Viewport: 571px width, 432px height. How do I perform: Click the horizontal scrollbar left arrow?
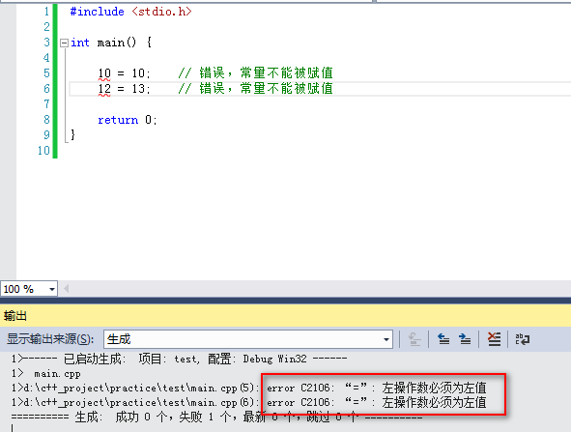[67, 289]
